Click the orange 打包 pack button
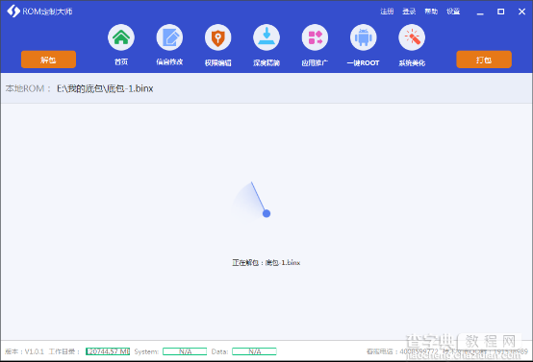Screen dimensions: 533x362 tap(484, 60)
